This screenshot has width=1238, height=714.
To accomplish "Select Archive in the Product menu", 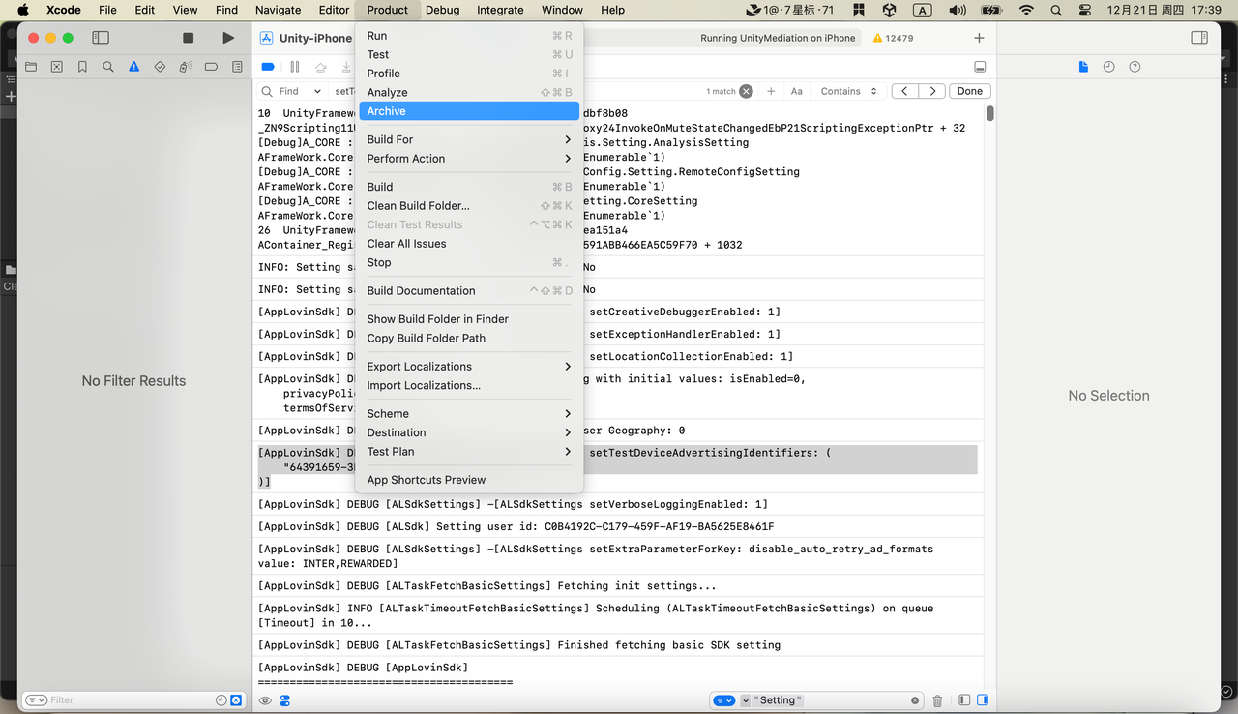I will [469, 111].
